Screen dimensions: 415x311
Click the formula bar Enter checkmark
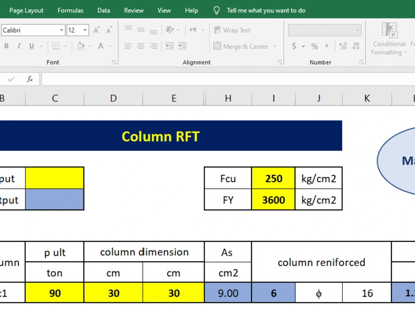click(x=11, y=79)
